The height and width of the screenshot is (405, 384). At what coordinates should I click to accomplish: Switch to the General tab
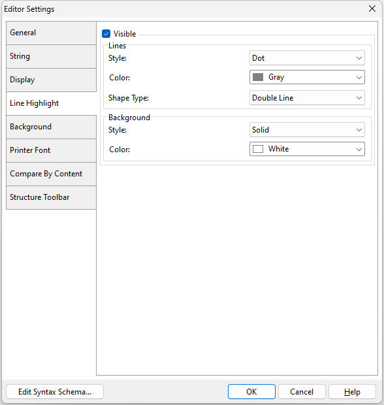(x=51, y=33)
